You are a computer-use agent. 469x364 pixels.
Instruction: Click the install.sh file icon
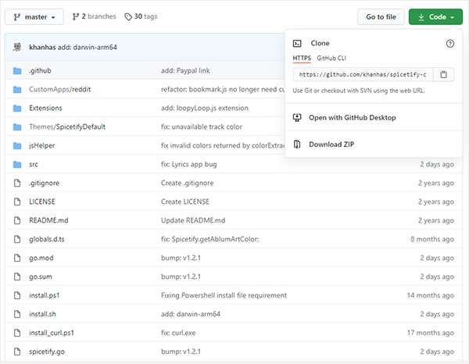point(17,314)
